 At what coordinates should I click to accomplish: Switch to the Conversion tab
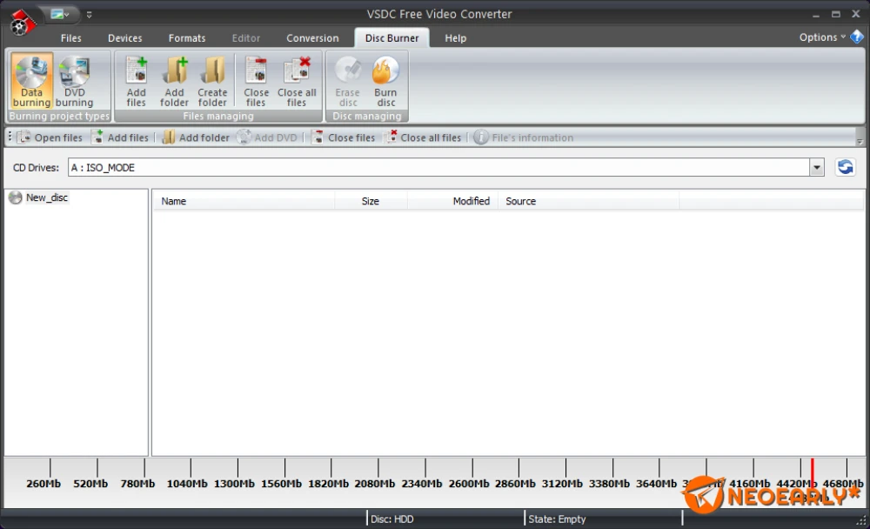[x=312, y=37]
